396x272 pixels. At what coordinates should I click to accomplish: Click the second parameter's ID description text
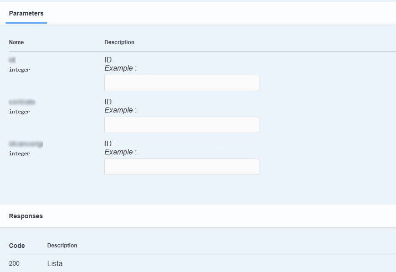coord(108,102)
